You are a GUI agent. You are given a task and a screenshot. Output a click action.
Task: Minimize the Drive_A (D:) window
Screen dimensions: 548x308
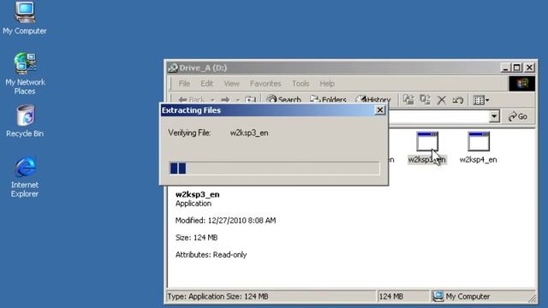[505, 68]
